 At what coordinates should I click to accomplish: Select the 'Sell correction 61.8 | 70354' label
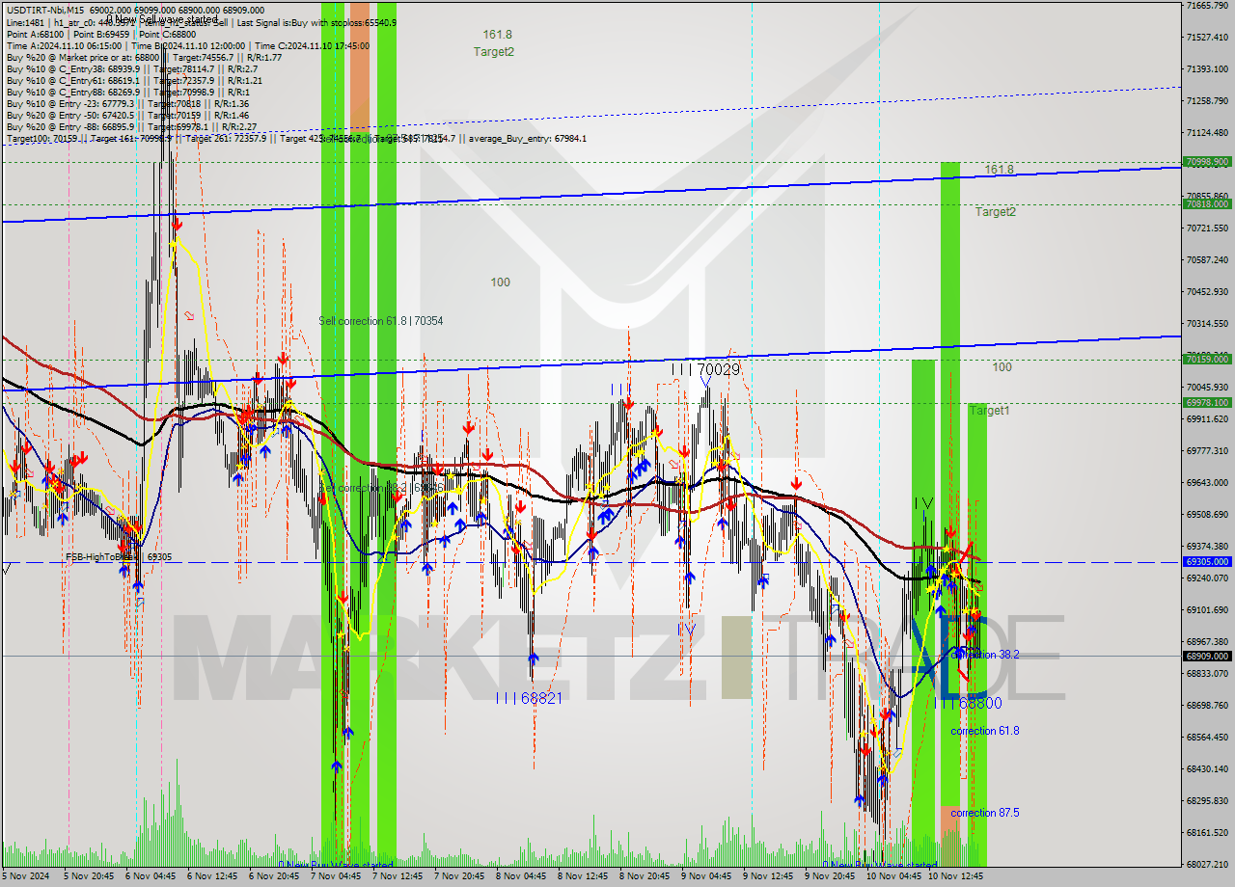[381, 321]
